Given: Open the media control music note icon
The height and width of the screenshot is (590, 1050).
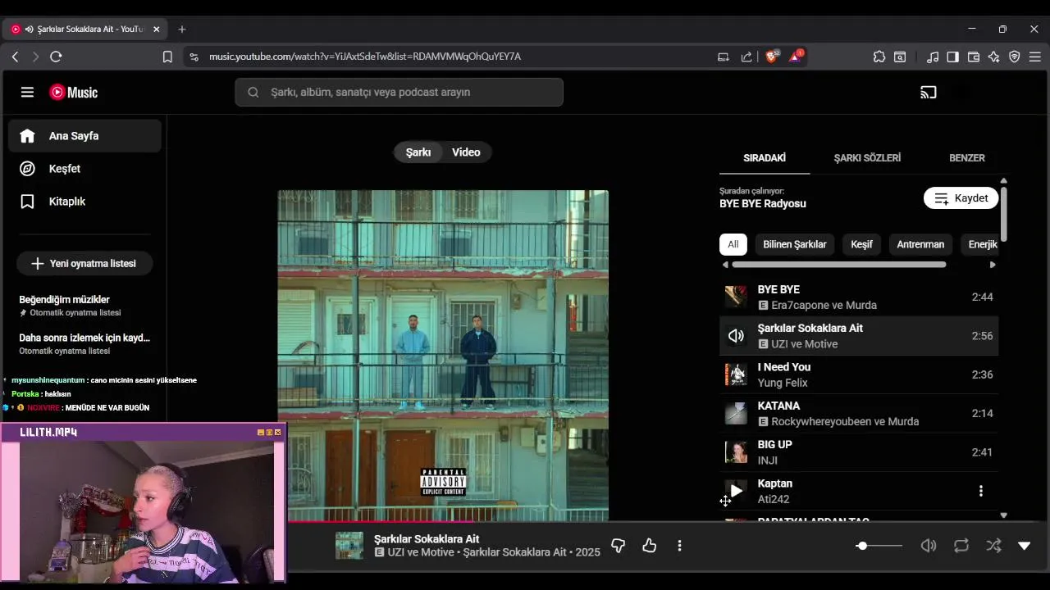Looking at the screenshot, I should (933, 57).
